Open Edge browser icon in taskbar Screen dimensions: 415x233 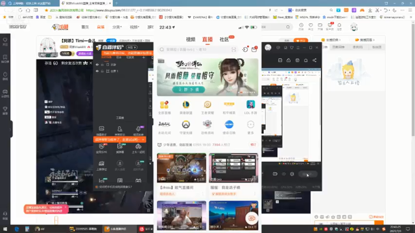[x=17, y=229]
